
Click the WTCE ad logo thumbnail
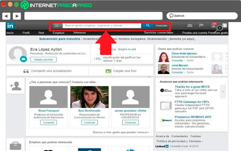pyautogui.click(x=166, y=90)
